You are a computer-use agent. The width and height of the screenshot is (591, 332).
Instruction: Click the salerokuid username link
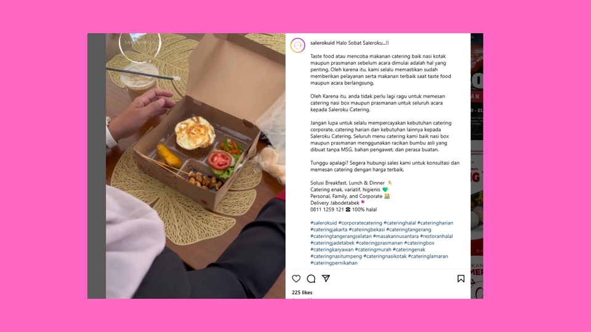[x=322, y=43]
